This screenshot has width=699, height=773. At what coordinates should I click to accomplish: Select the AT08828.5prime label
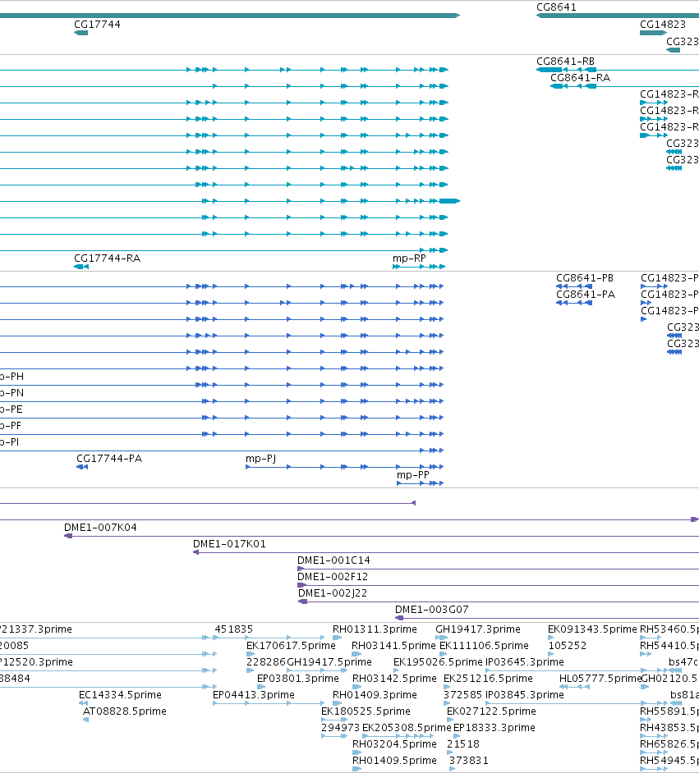click(124, 711)
